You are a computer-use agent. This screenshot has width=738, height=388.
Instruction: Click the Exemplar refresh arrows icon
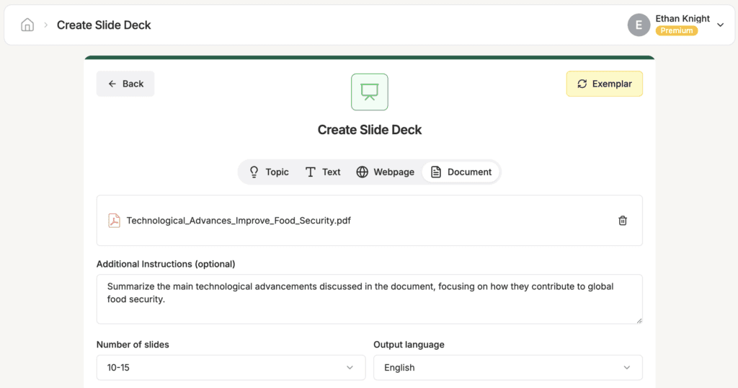[582, 84]
